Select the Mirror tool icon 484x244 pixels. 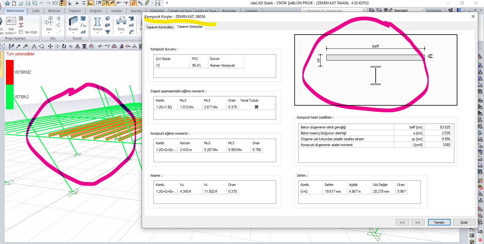(77, 46)
